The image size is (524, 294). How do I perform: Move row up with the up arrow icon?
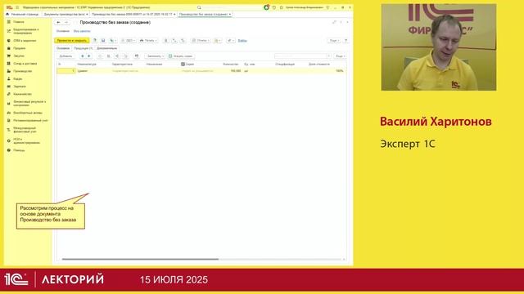[83, 56]
